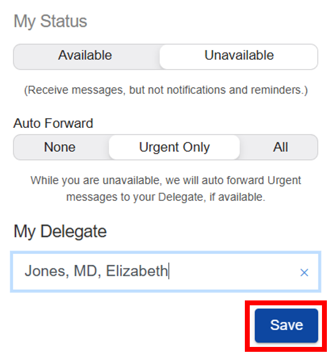Focus the My Delegate text field

tap(165, 272)
